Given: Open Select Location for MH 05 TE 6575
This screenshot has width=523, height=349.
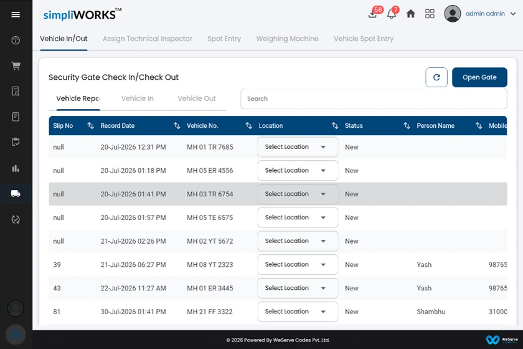Looking at the screenshot, I should click(x=298, y=218).
